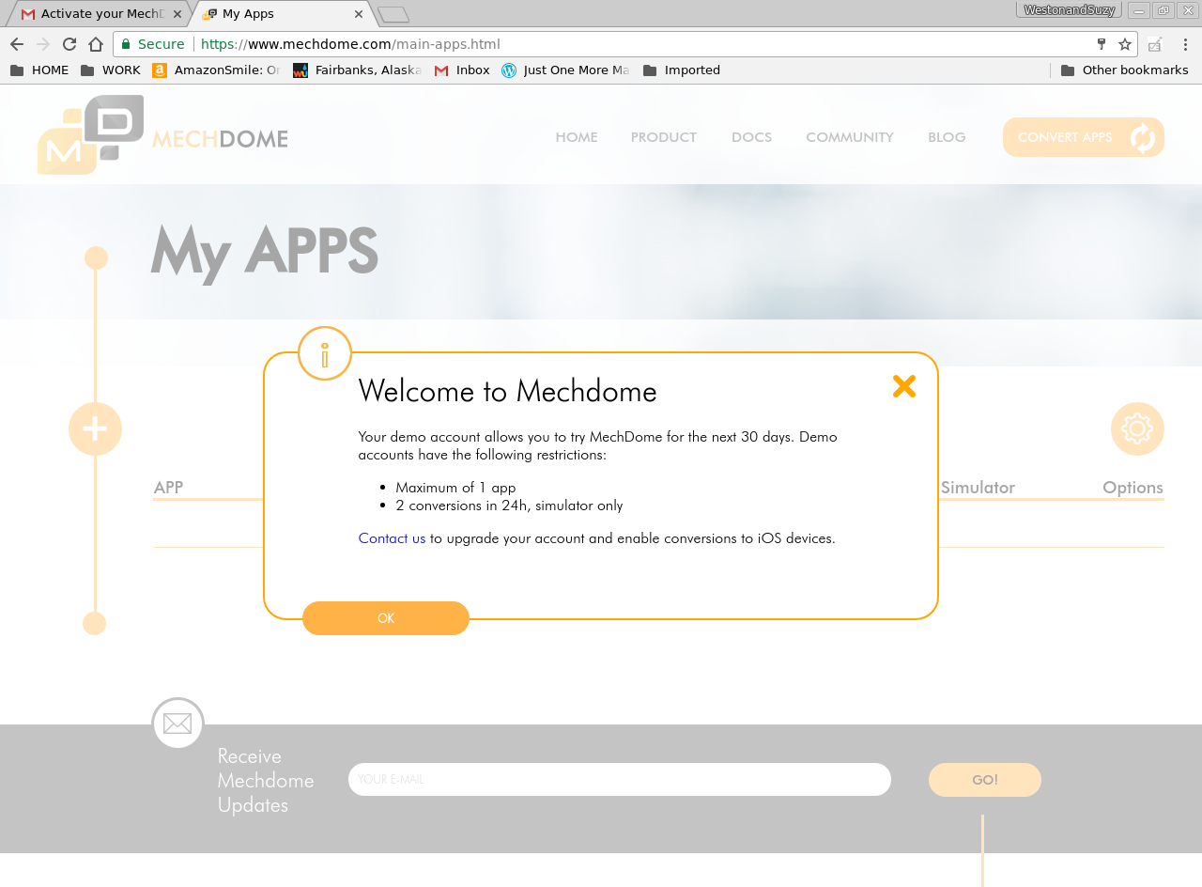Screen dimensions: 1202x887
Task: Open the WORK bookmarks folder
Action: (111, 70)
